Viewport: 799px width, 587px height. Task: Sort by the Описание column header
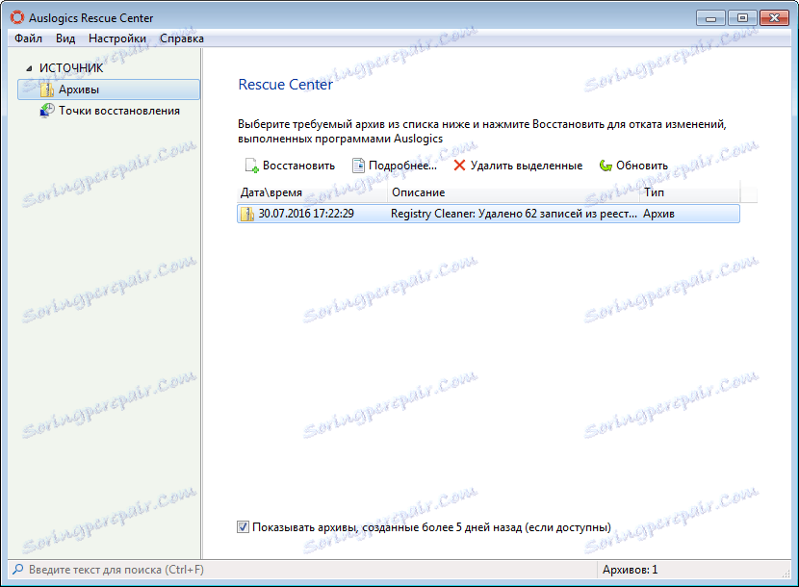(513, 192)
